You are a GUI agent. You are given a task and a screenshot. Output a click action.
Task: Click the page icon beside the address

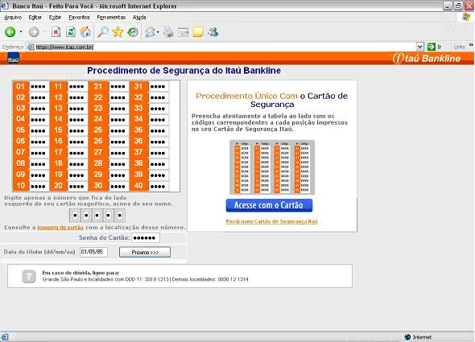pos(31,47)
